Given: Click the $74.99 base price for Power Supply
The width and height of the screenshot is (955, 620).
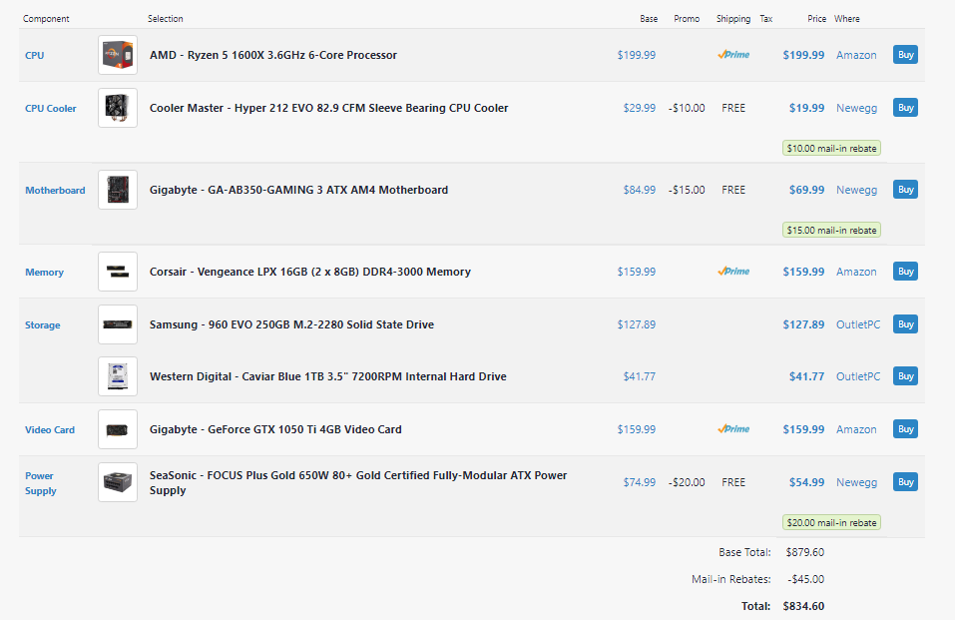Looking at the screenshot, I should tap(640, 482).
